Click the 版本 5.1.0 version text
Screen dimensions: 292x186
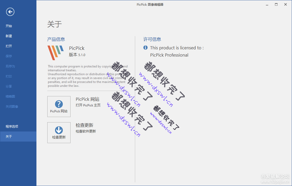click(77, 55)
